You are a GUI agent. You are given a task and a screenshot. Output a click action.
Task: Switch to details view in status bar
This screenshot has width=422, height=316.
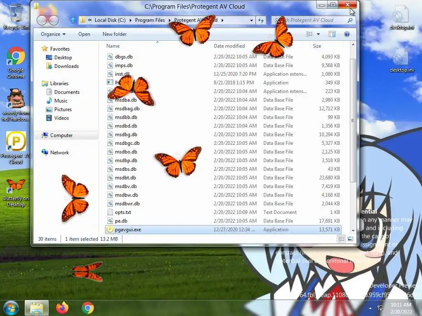341,239
